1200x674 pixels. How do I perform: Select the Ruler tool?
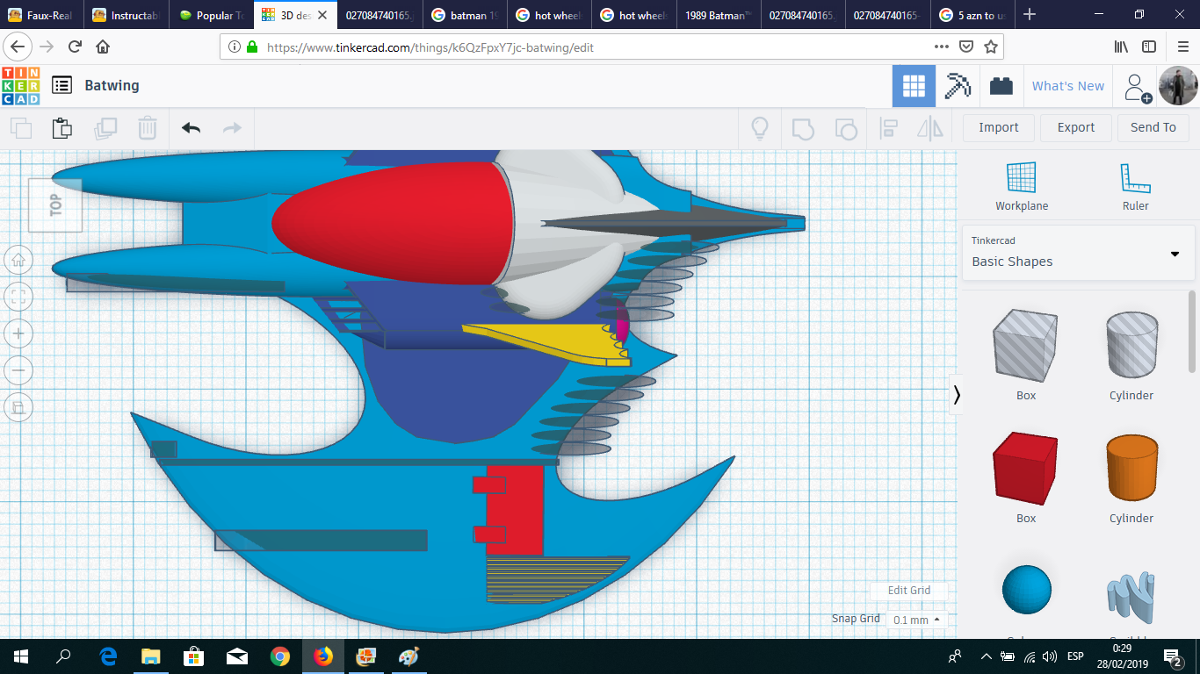(1135, 186)
